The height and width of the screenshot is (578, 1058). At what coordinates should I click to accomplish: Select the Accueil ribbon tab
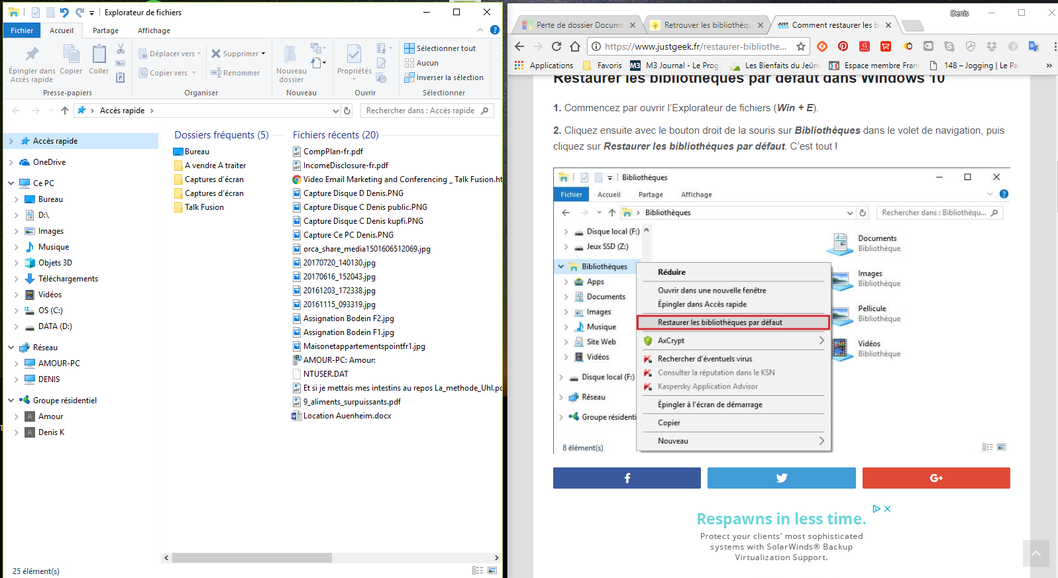[x=62, y=30]
